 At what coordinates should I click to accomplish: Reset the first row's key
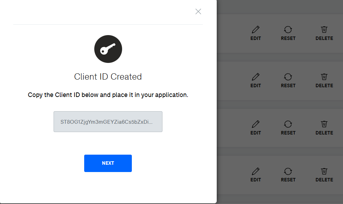pyautogui.click(x=288, y=30)
